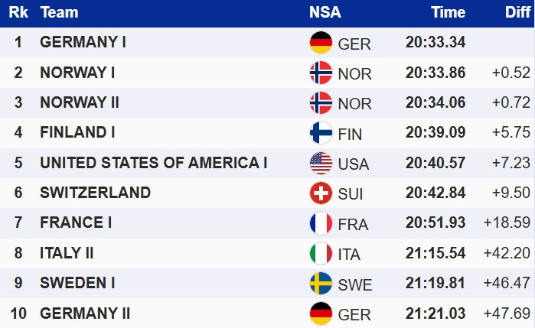Click Germany I's winning time 20:33.34
Viewport: 535px width, 328px height.
435,43
